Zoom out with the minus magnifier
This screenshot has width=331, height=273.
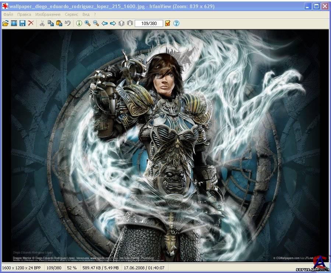coord(96,23)
